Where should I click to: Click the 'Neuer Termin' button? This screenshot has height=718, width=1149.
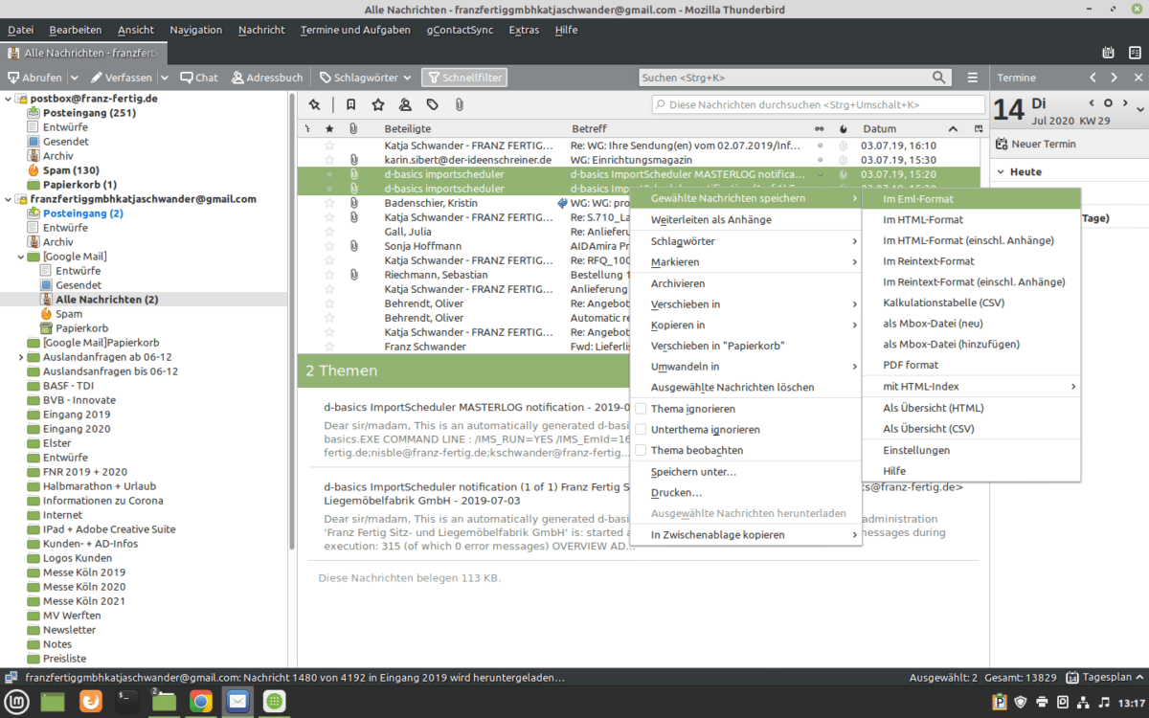[1035, 144]
